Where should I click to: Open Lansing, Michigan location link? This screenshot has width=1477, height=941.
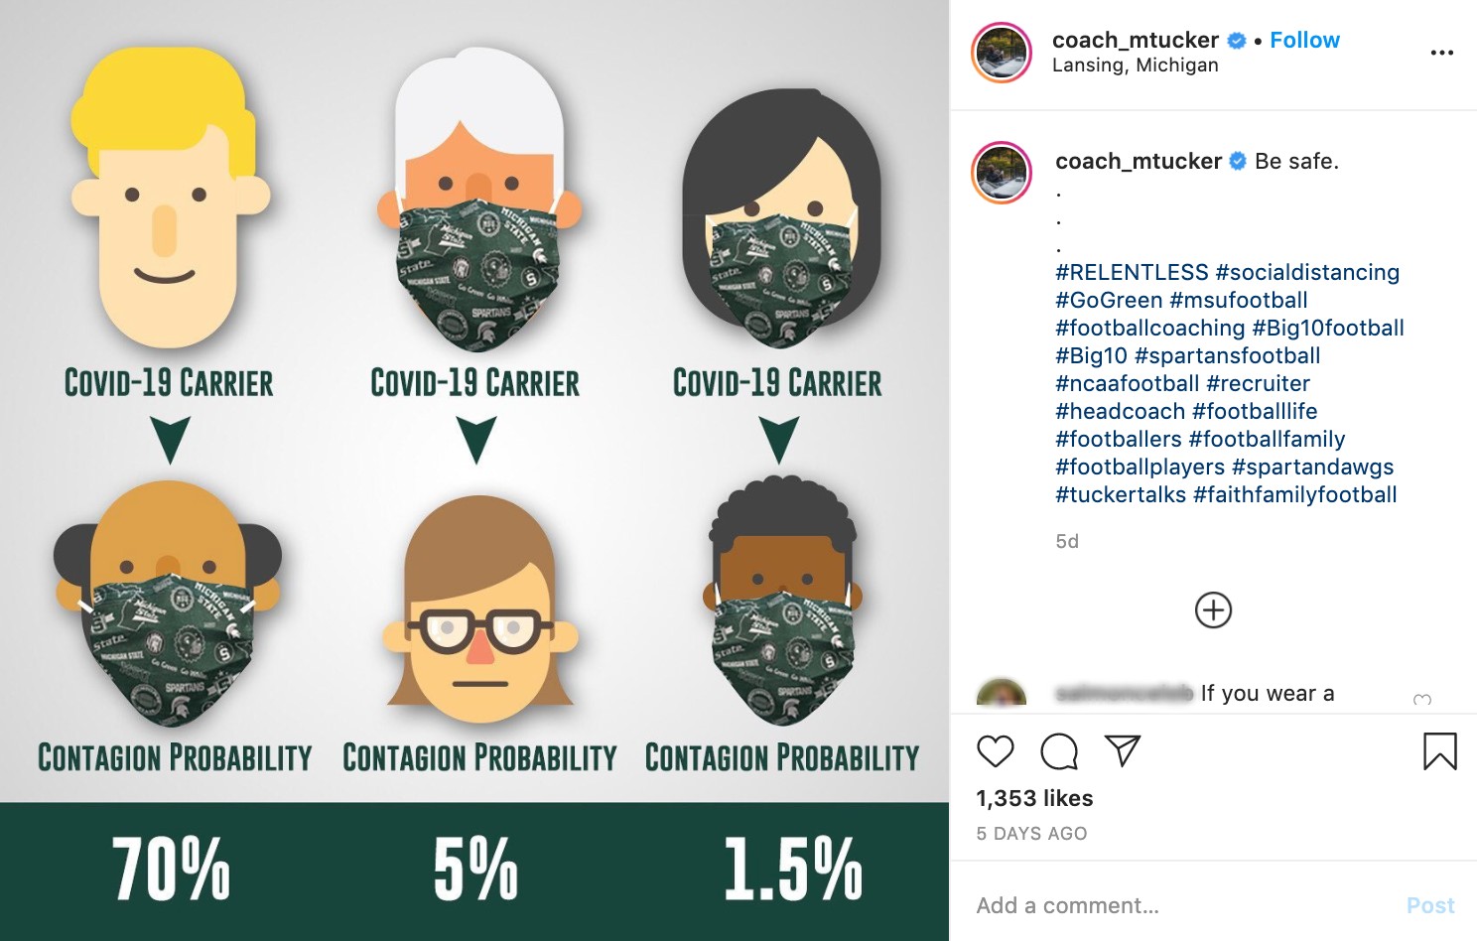1135,65
